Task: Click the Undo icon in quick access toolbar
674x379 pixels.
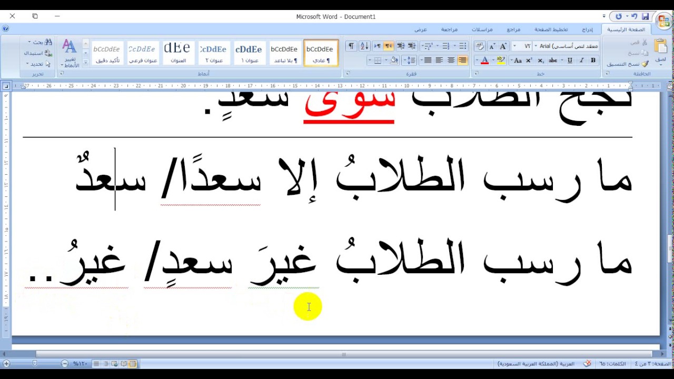Action: click(635, 16)
